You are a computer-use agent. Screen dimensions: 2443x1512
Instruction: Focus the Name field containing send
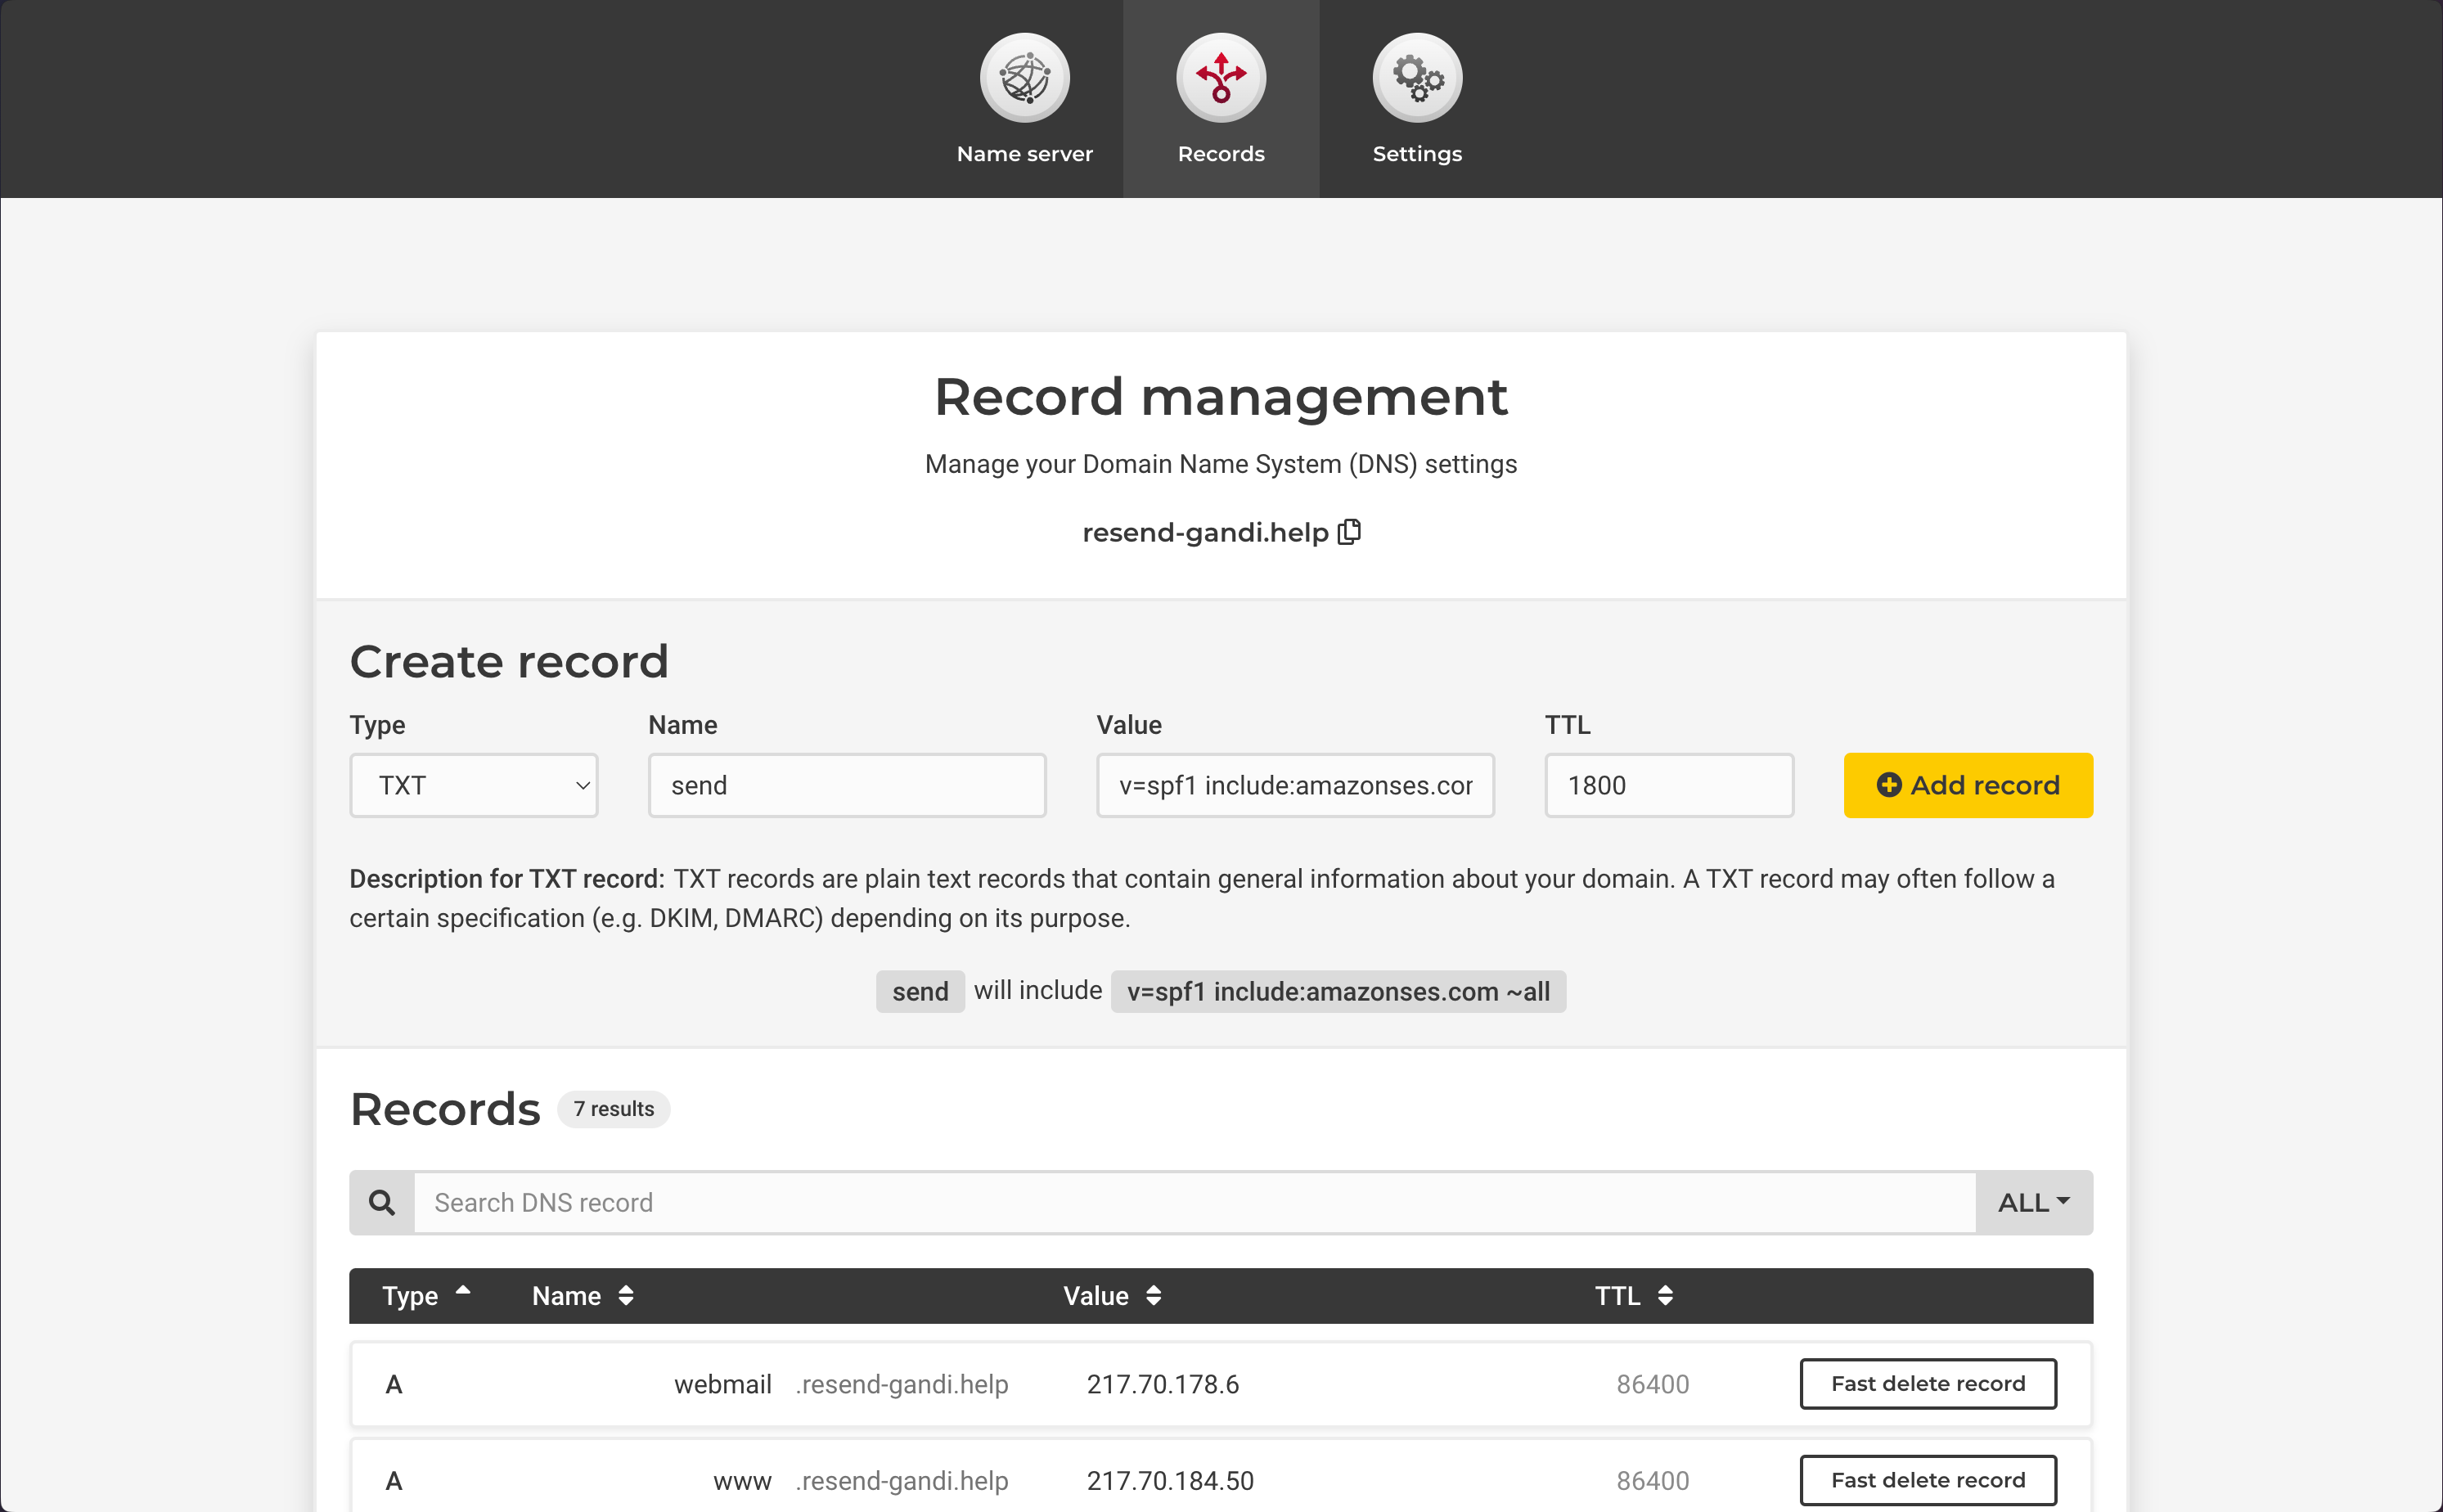point(847,785)
